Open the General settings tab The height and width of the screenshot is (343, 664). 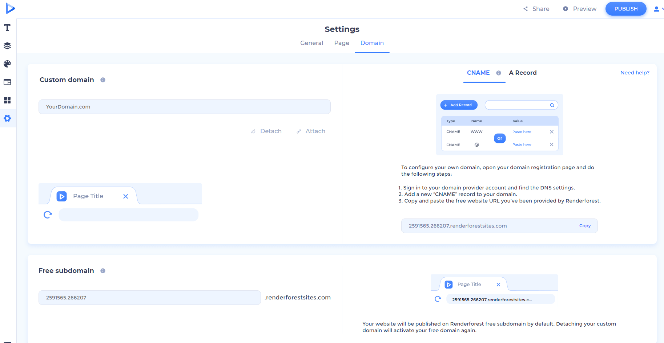(311, 43)
